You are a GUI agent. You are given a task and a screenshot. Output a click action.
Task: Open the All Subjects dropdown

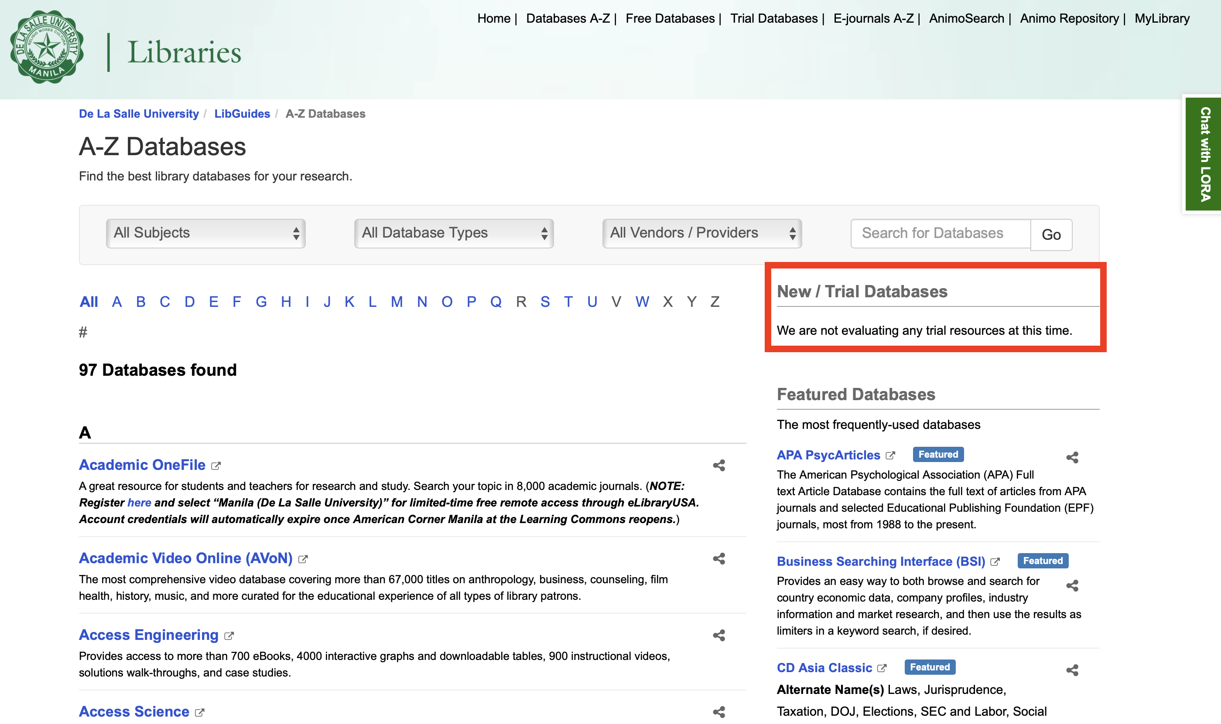click(x=205, y=233)
